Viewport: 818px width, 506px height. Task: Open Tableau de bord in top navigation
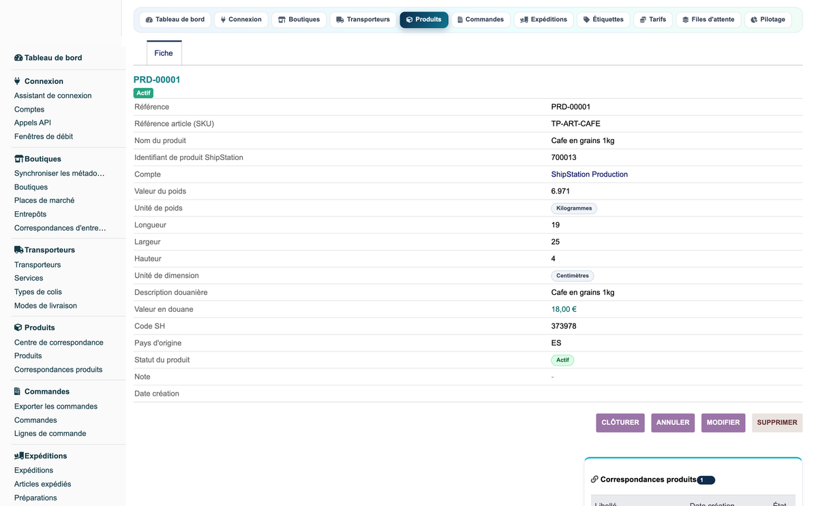(x=175, y=20)
